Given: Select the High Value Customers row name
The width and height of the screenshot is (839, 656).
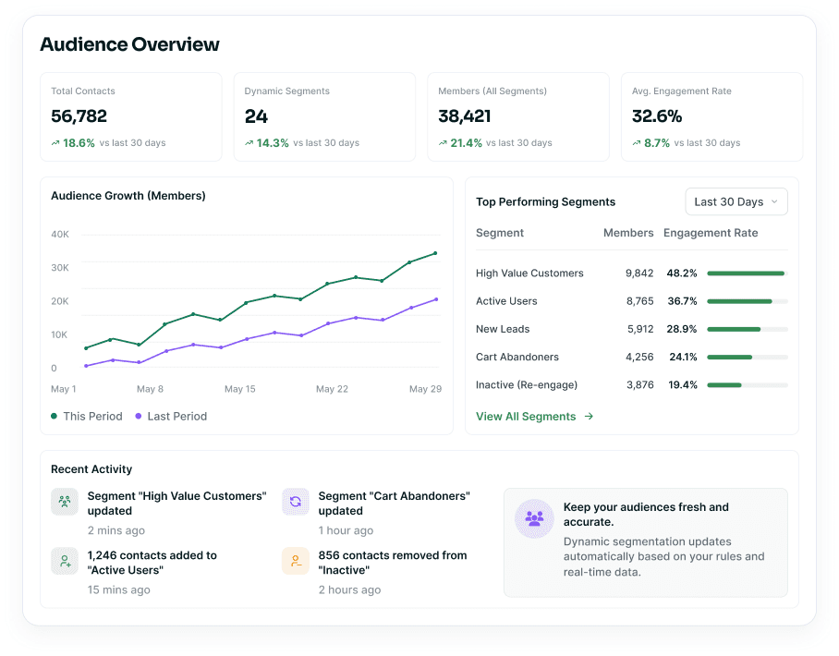Looking at the screenshot, I should pos(529,273).
